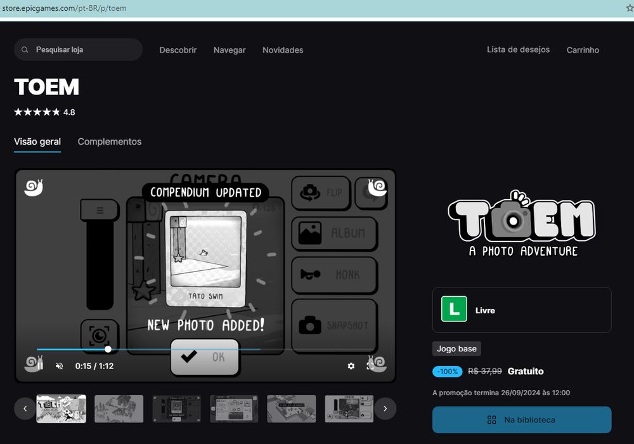Click the R$ 37,99 original price
634x444 pixels.
pyautogui.click(x=485, y=371)
